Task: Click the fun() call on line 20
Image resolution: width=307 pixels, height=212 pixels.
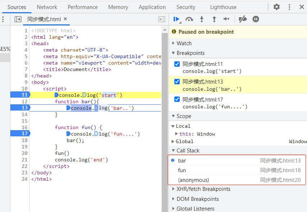Action: coord(62,153)
